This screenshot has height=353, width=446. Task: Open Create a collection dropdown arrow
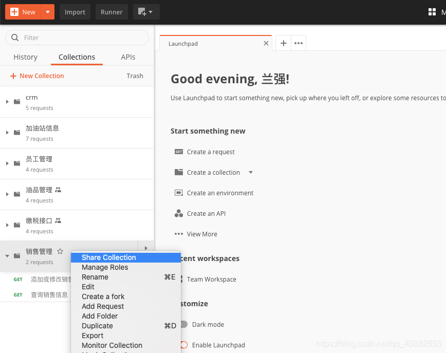pyautogui.click(x=251, y=172)
